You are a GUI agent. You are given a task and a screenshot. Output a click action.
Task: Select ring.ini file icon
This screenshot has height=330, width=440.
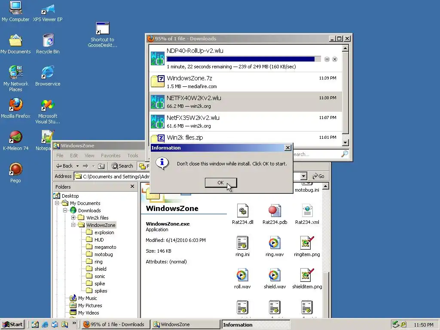[x=242, y=247]
